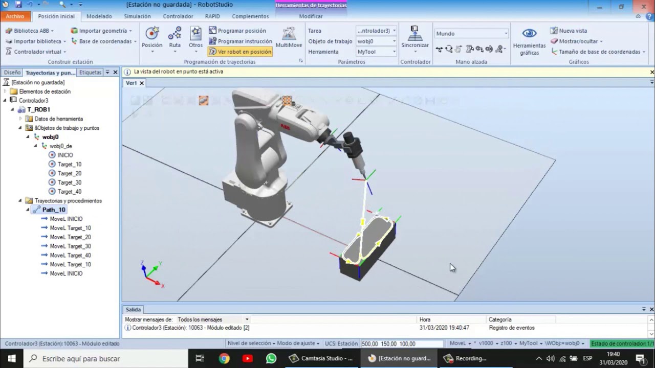Click Importar biblioteca icon
The height and width of the screenshot is (368, 655).
8,41
